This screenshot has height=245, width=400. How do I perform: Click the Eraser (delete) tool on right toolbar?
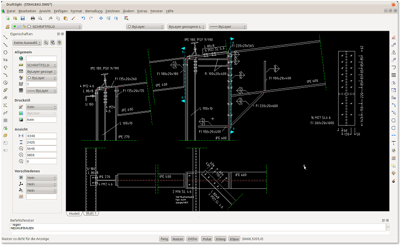point(393,37)
